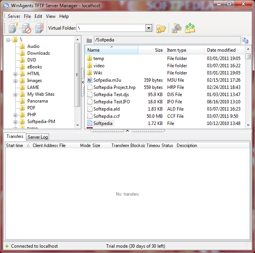Switch to the Server Log tab
This screenshot has height=253, width=255.
[38, 137]
